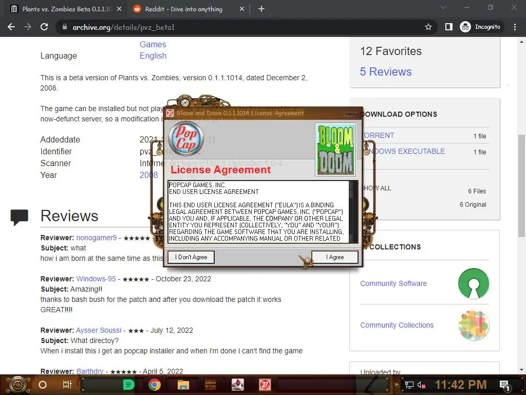Click the 6 Original files text
526x395 pixels.
tap(473, 205)
